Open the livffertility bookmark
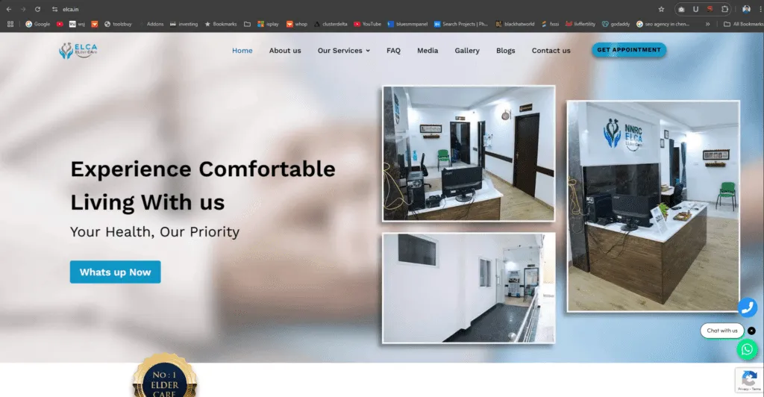764x397 pixels. click(580, 24)
